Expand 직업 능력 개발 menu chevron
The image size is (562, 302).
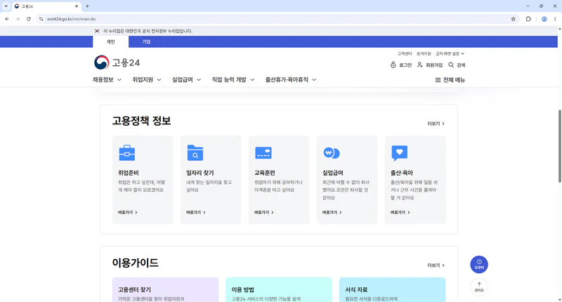tap(252, 80)
